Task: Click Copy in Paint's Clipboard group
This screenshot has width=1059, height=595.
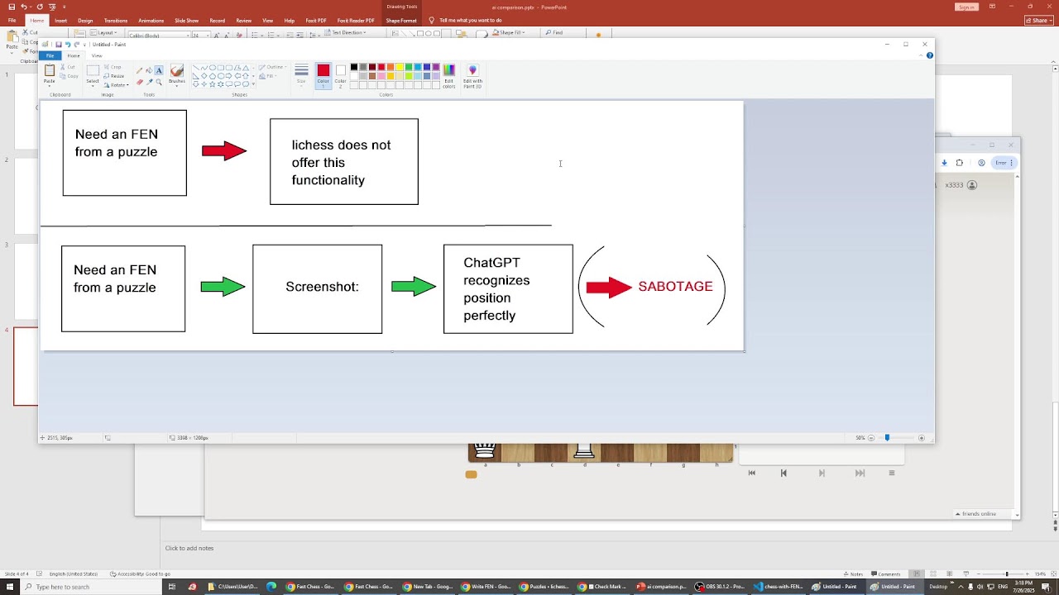Action: point(69,76)
